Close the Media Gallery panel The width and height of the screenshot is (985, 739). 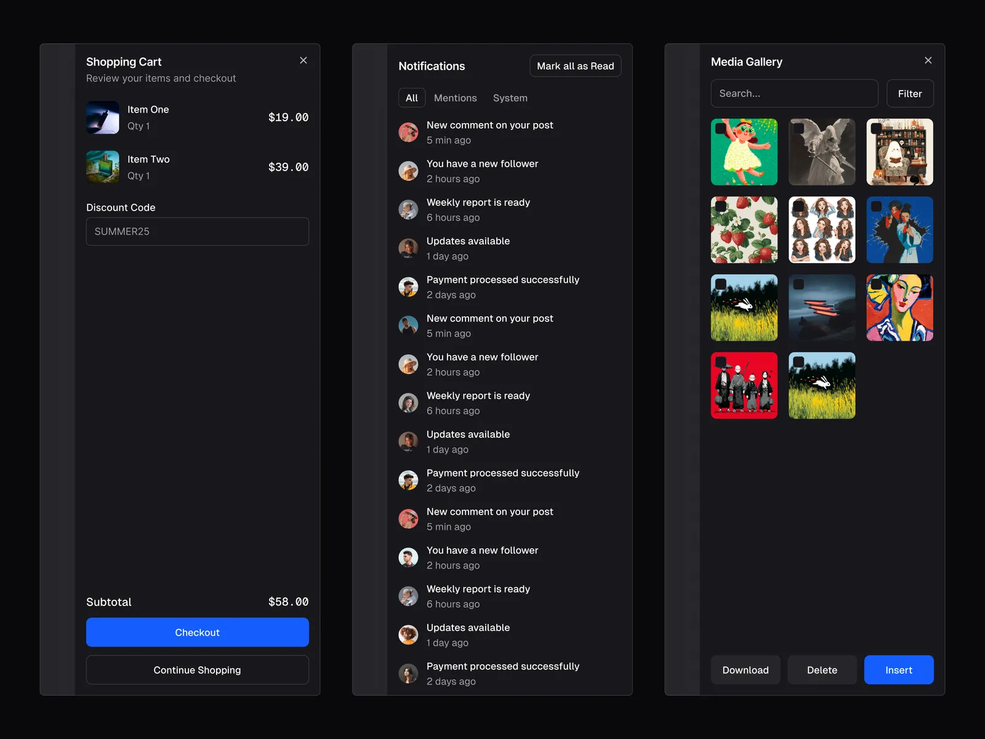928,60
